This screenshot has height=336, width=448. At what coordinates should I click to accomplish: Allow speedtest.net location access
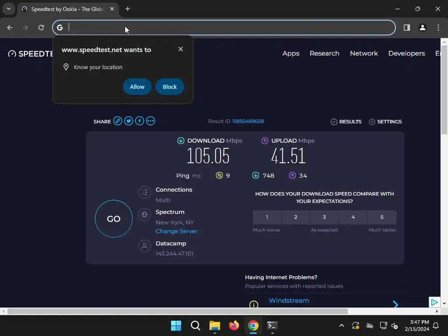(x=137, y=87)
